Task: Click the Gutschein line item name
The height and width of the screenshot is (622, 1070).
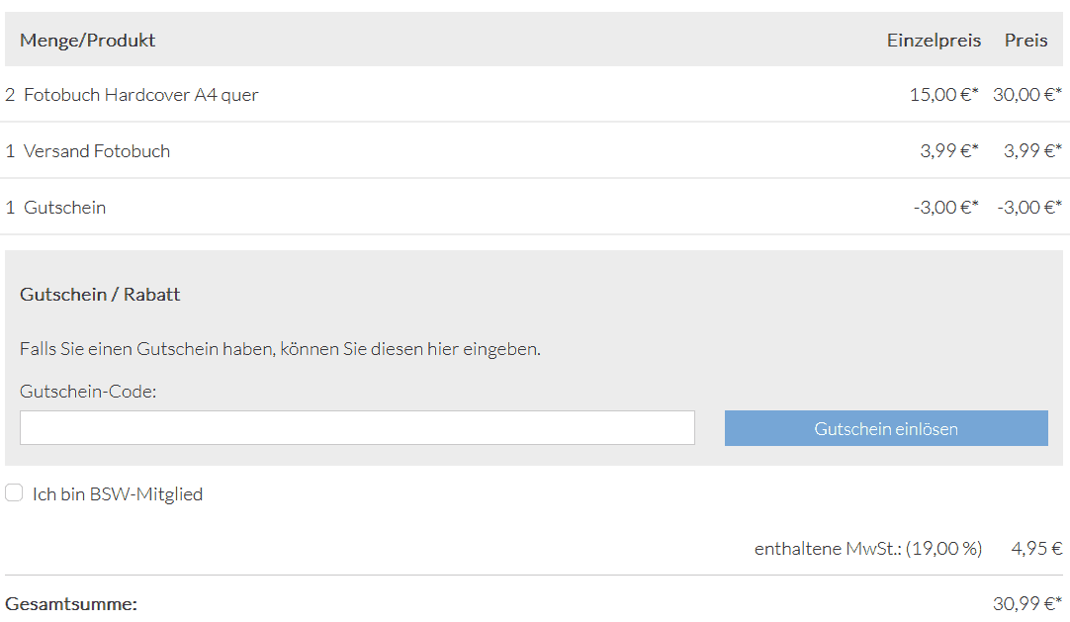Action: (64, 208)
